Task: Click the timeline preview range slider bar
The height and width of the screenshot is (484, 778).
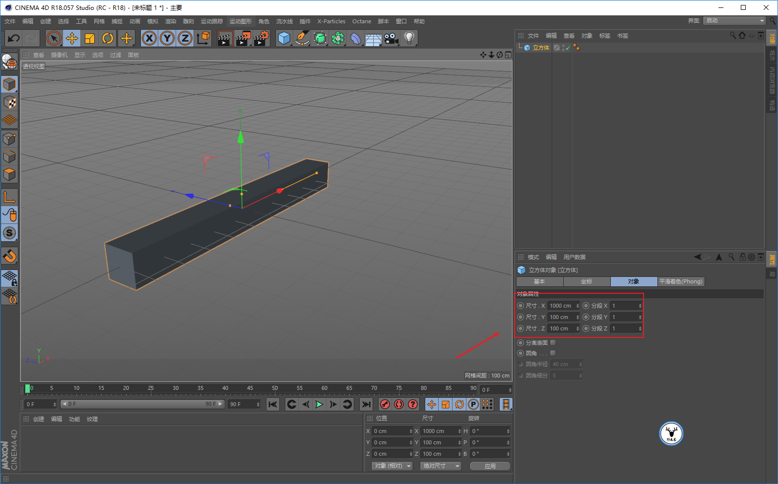Action: [x=142, y=404]
